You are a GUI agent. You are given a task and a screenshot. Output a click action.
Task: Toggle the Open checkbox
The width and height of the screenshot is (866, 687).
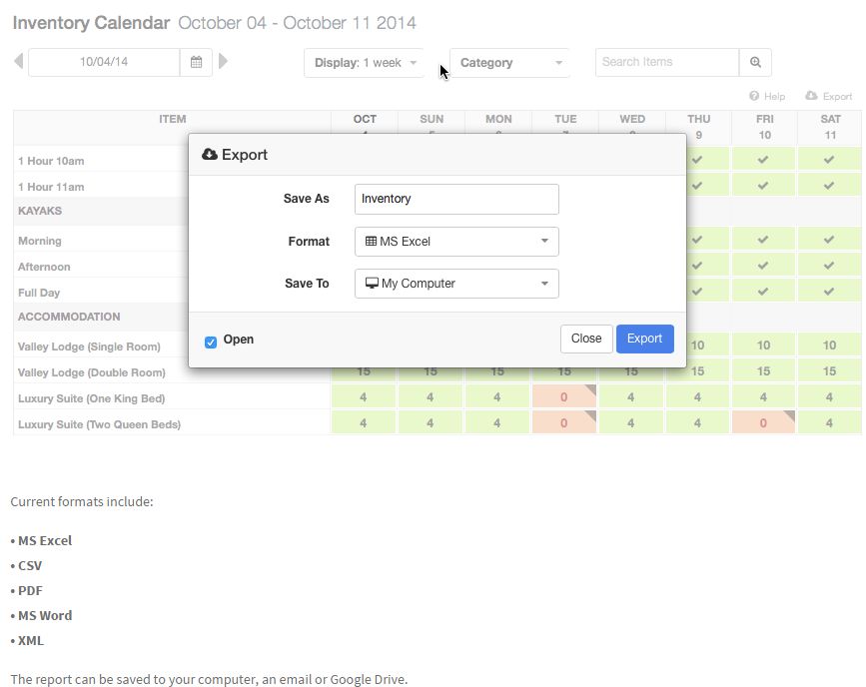(211, 342)
